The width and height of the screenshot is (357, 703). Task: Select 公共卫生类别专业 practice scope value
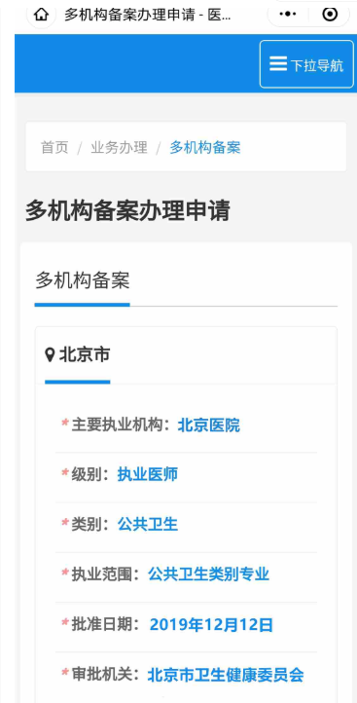coord(208,573)
